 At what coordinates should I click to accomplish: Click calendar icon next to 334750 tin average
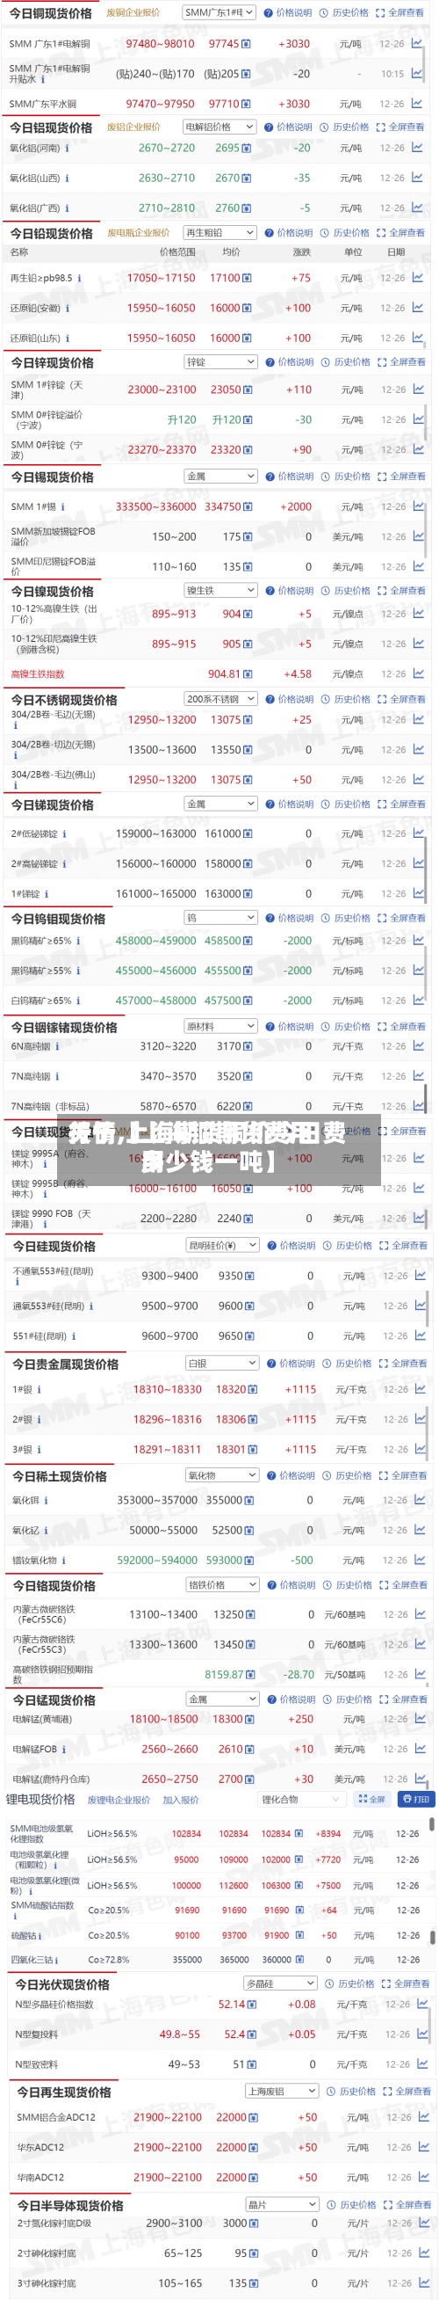click(248, 507)
